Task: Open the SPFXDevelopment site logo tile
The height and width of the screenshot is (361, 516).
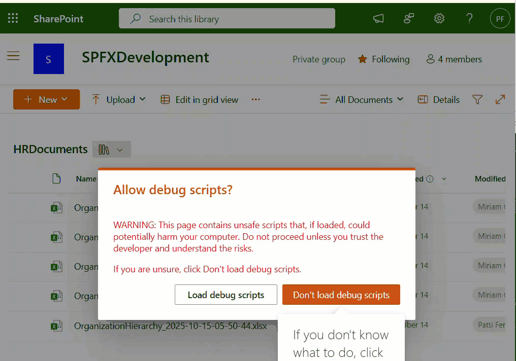Action: point(49,59)
